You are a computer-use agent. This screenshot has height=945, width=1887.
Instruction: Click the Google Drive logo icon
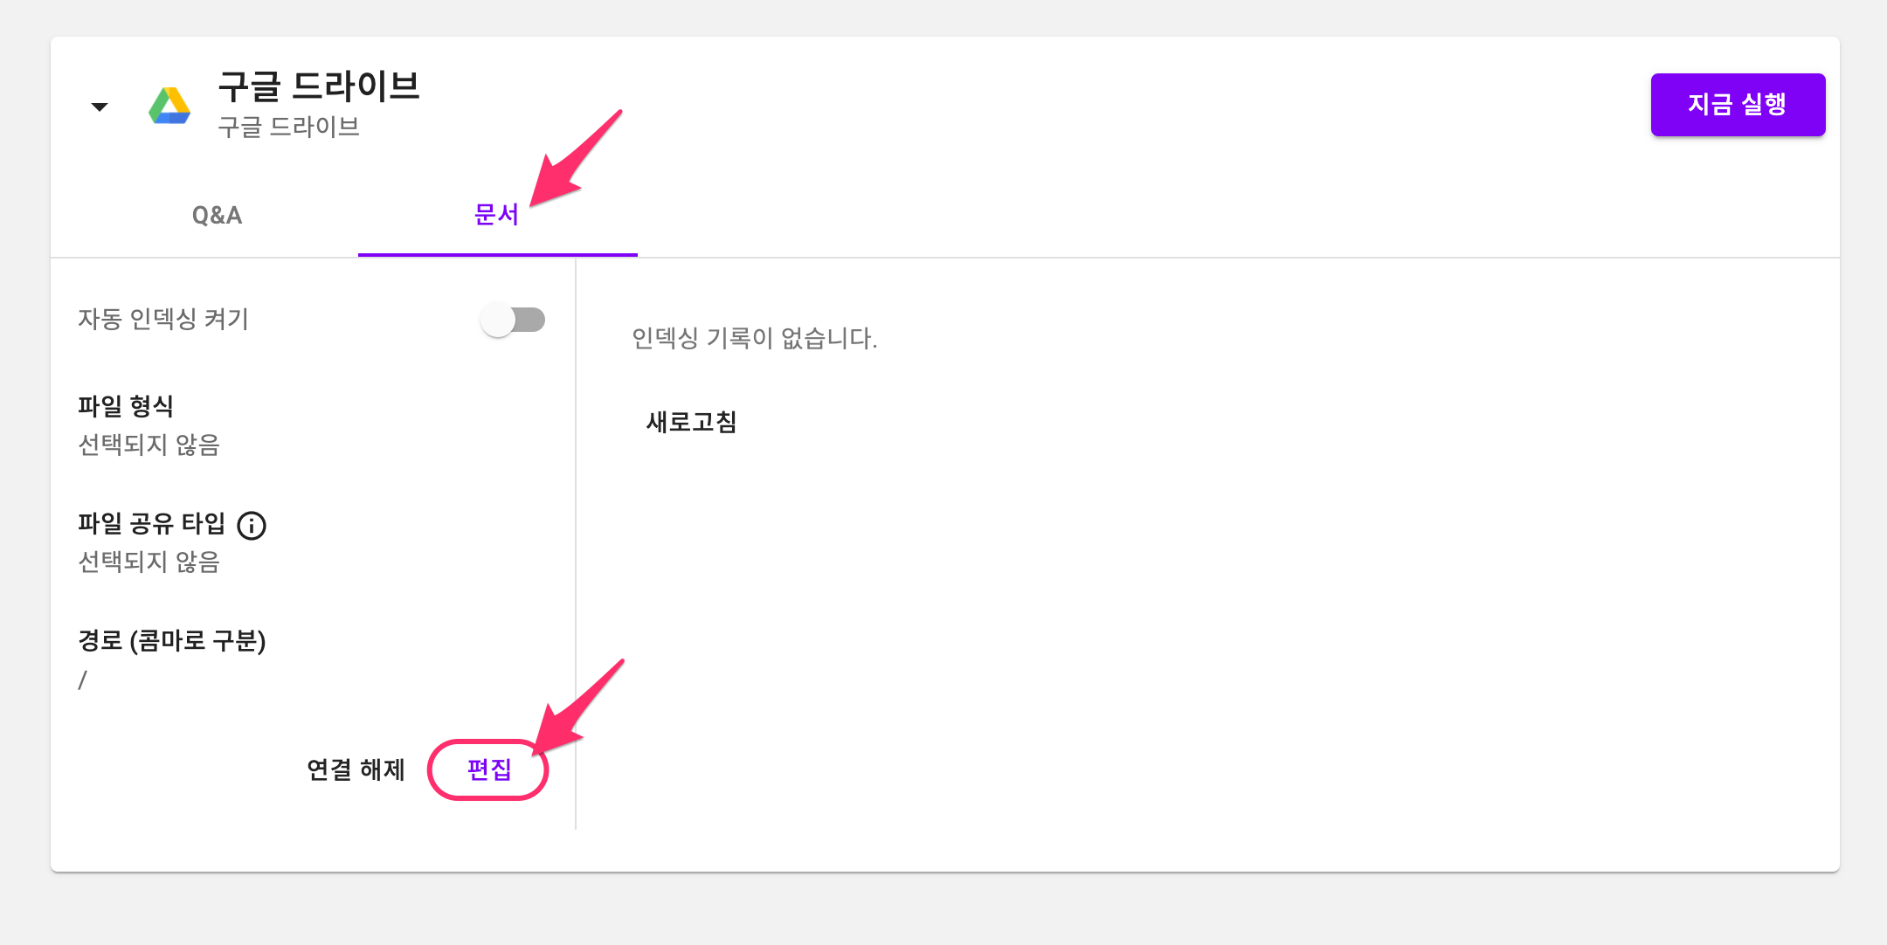169,106
